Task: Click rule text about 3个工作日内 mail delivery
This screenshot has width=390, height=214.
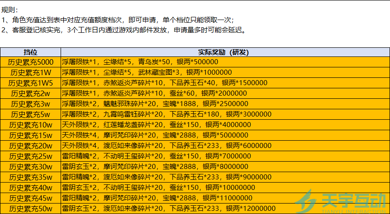Action: pos(124,30)
